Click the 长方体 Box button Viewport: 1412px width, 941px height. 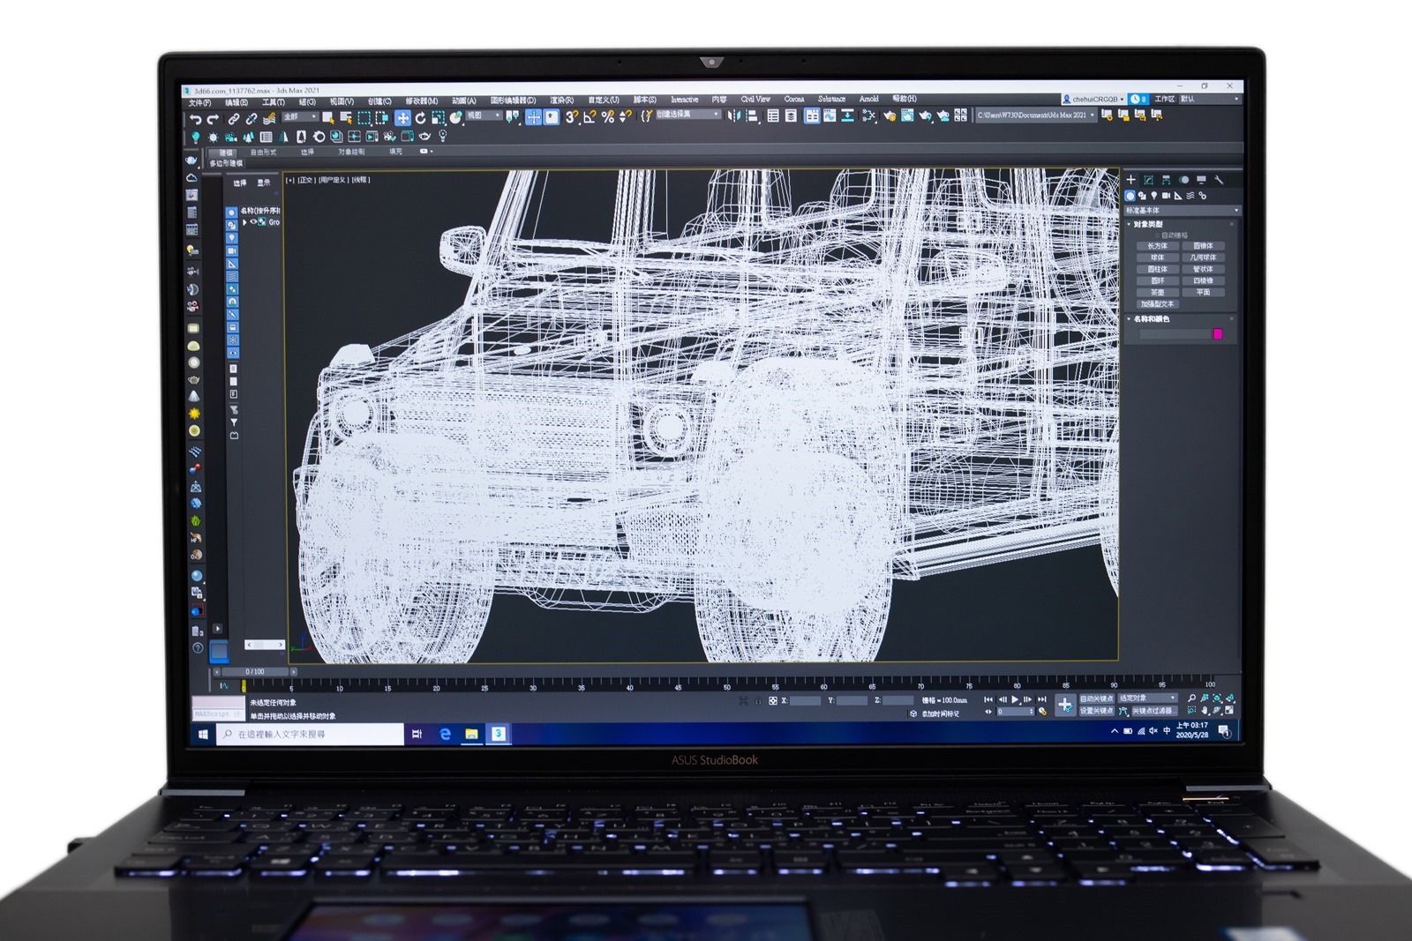(1157, 246)
